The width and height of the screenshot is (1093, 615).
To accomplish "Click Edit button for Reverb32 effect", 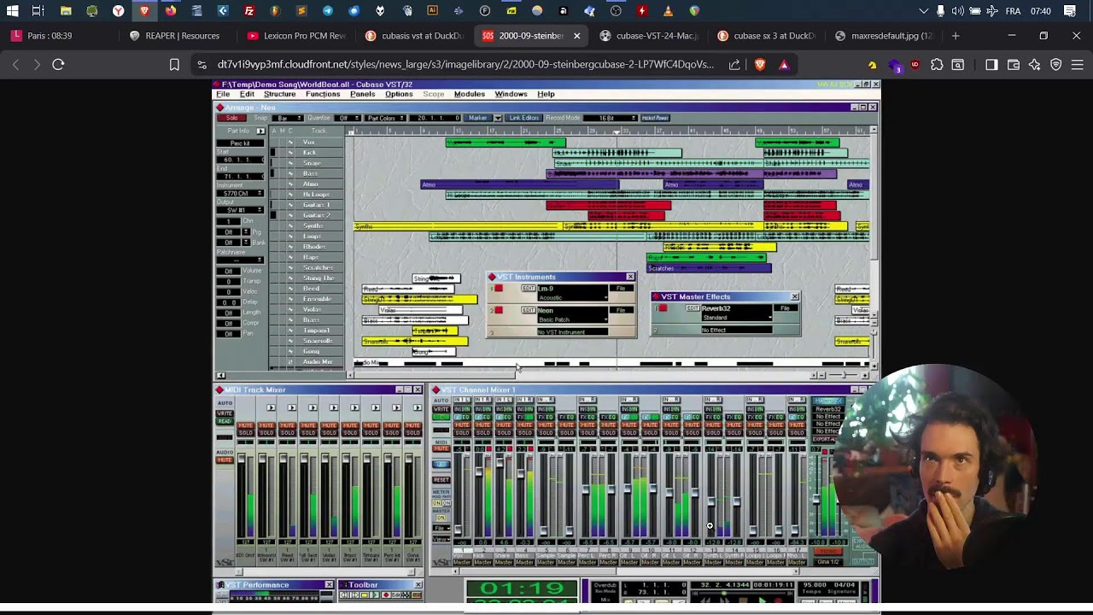I will coord(693,308).
